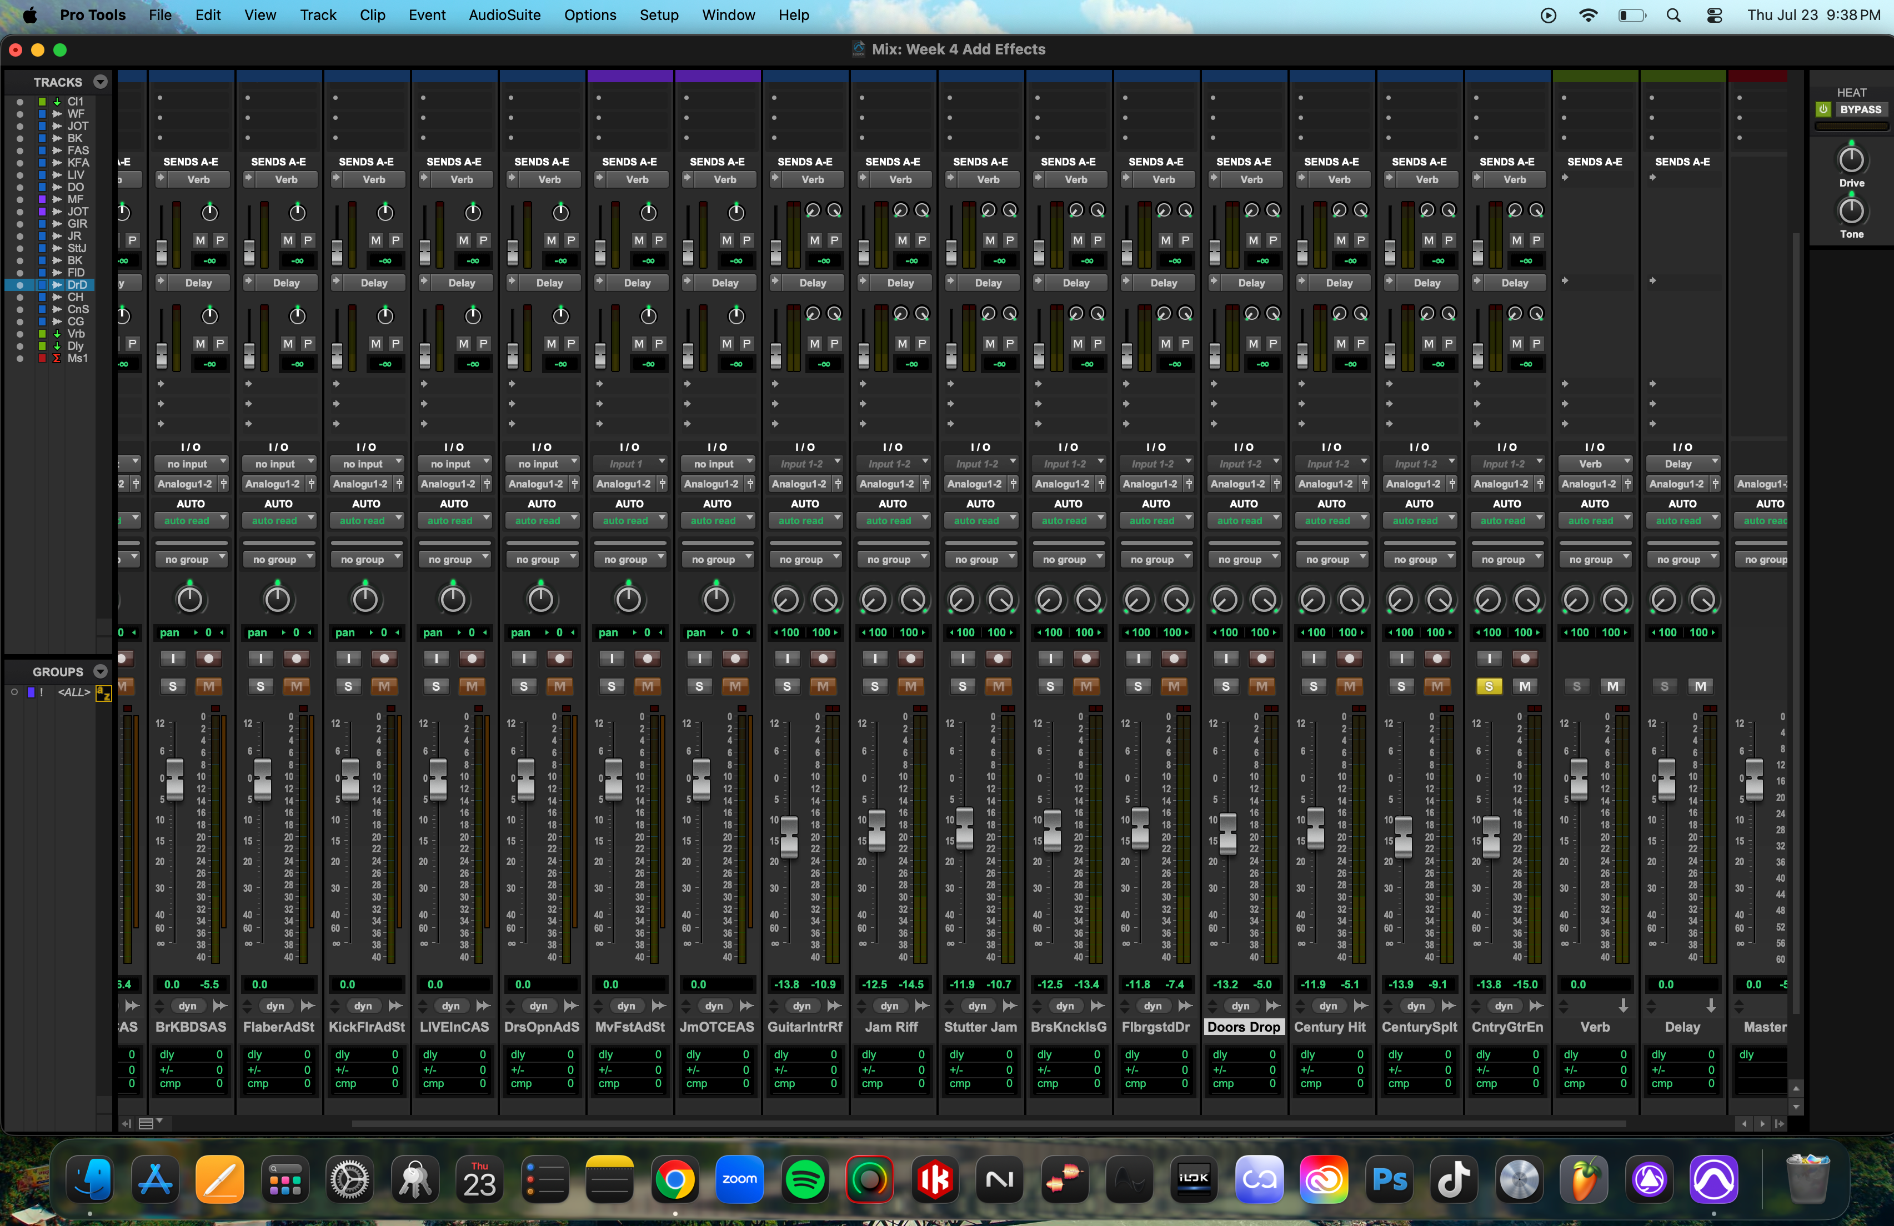1894x1226 pixels.
Task: Select the ALL group in Groups list
Action: [74, 693]
